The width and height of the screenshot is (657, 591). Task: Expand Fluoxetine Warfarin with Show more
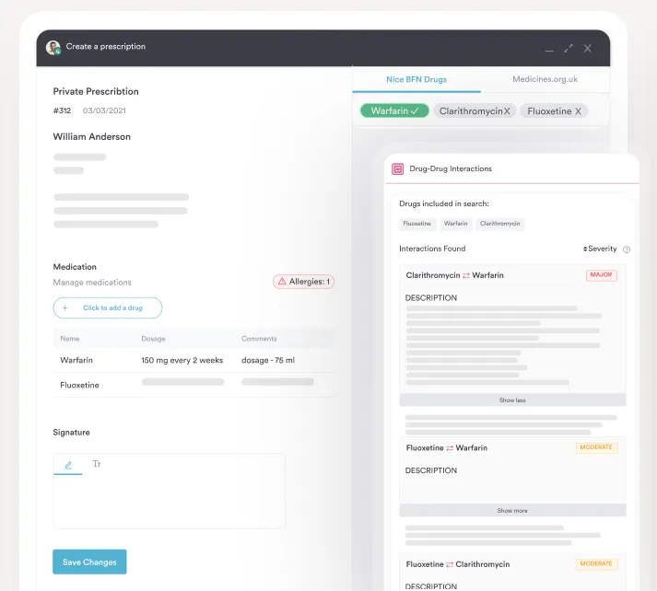click(512, 511)
